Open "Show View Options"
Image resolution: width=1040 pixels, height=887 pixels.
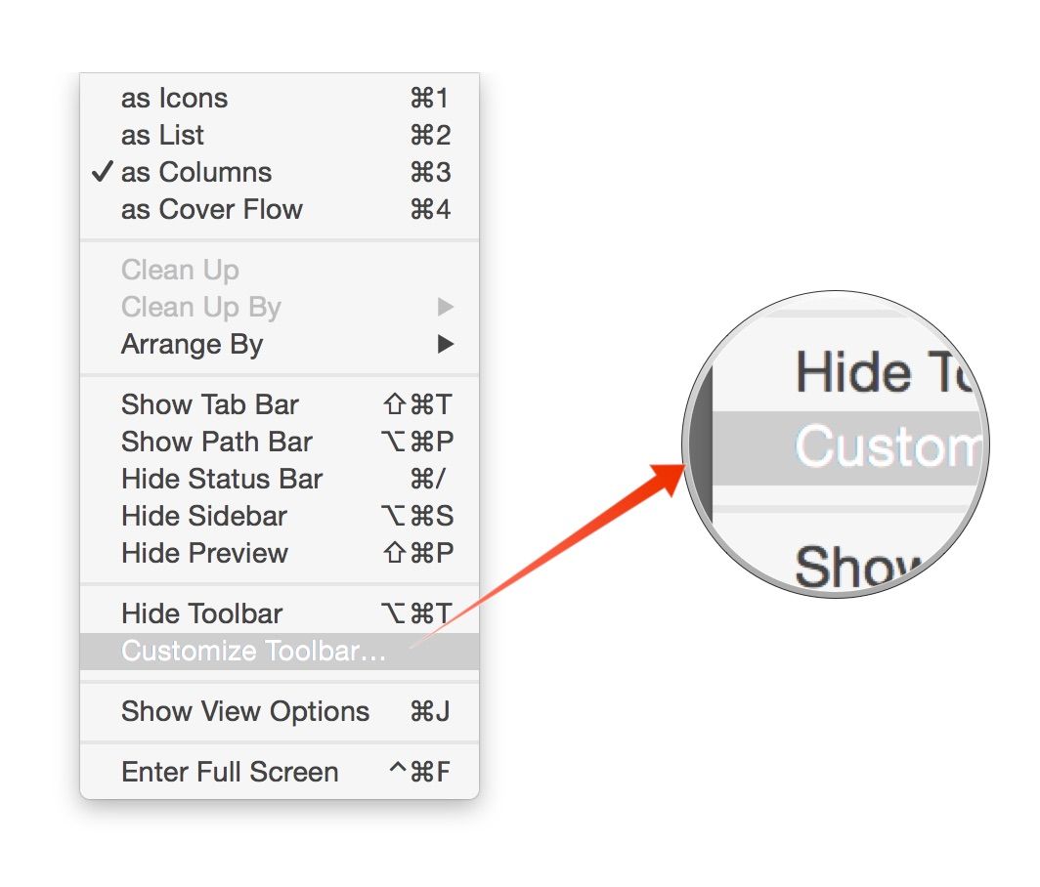click(243, 711)
